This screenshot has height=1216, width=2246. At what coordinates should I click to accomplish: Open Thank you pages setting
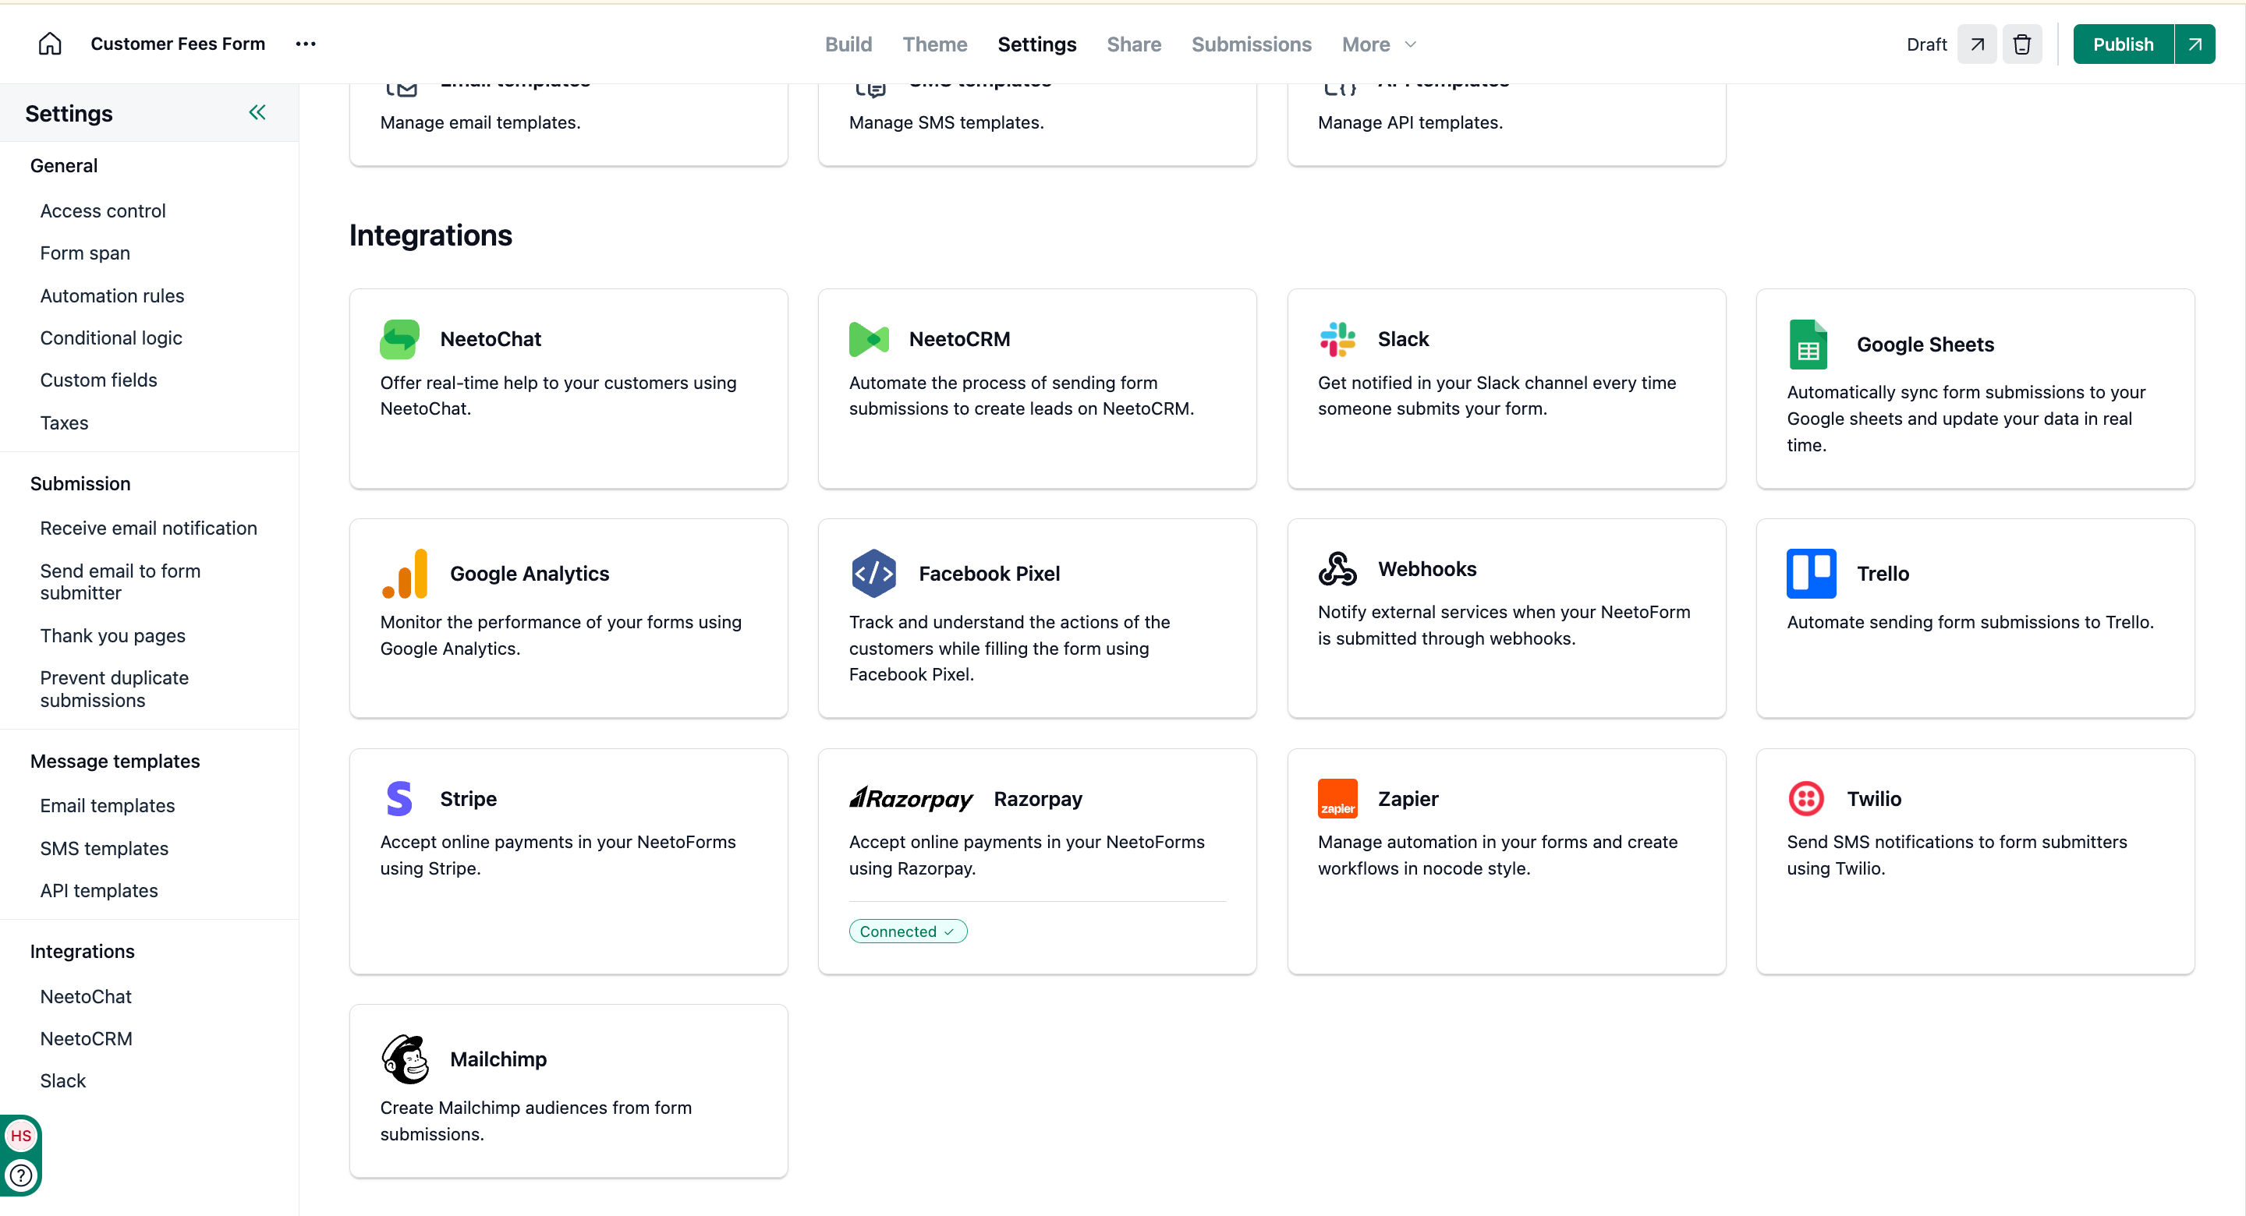click(x=112, y=635)
